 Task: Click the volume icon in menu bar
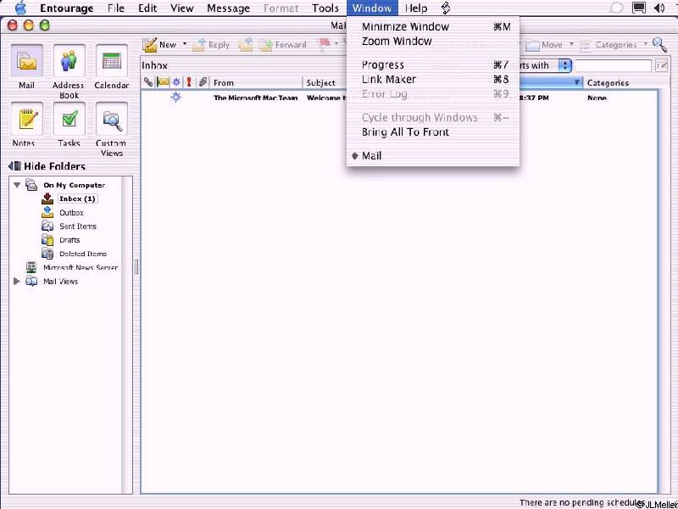pyautogui.click(x=660, y=8)
